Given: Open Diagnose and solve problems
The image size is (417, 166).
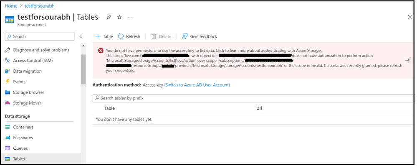Looking at the screenshot, I should point(41,50).
